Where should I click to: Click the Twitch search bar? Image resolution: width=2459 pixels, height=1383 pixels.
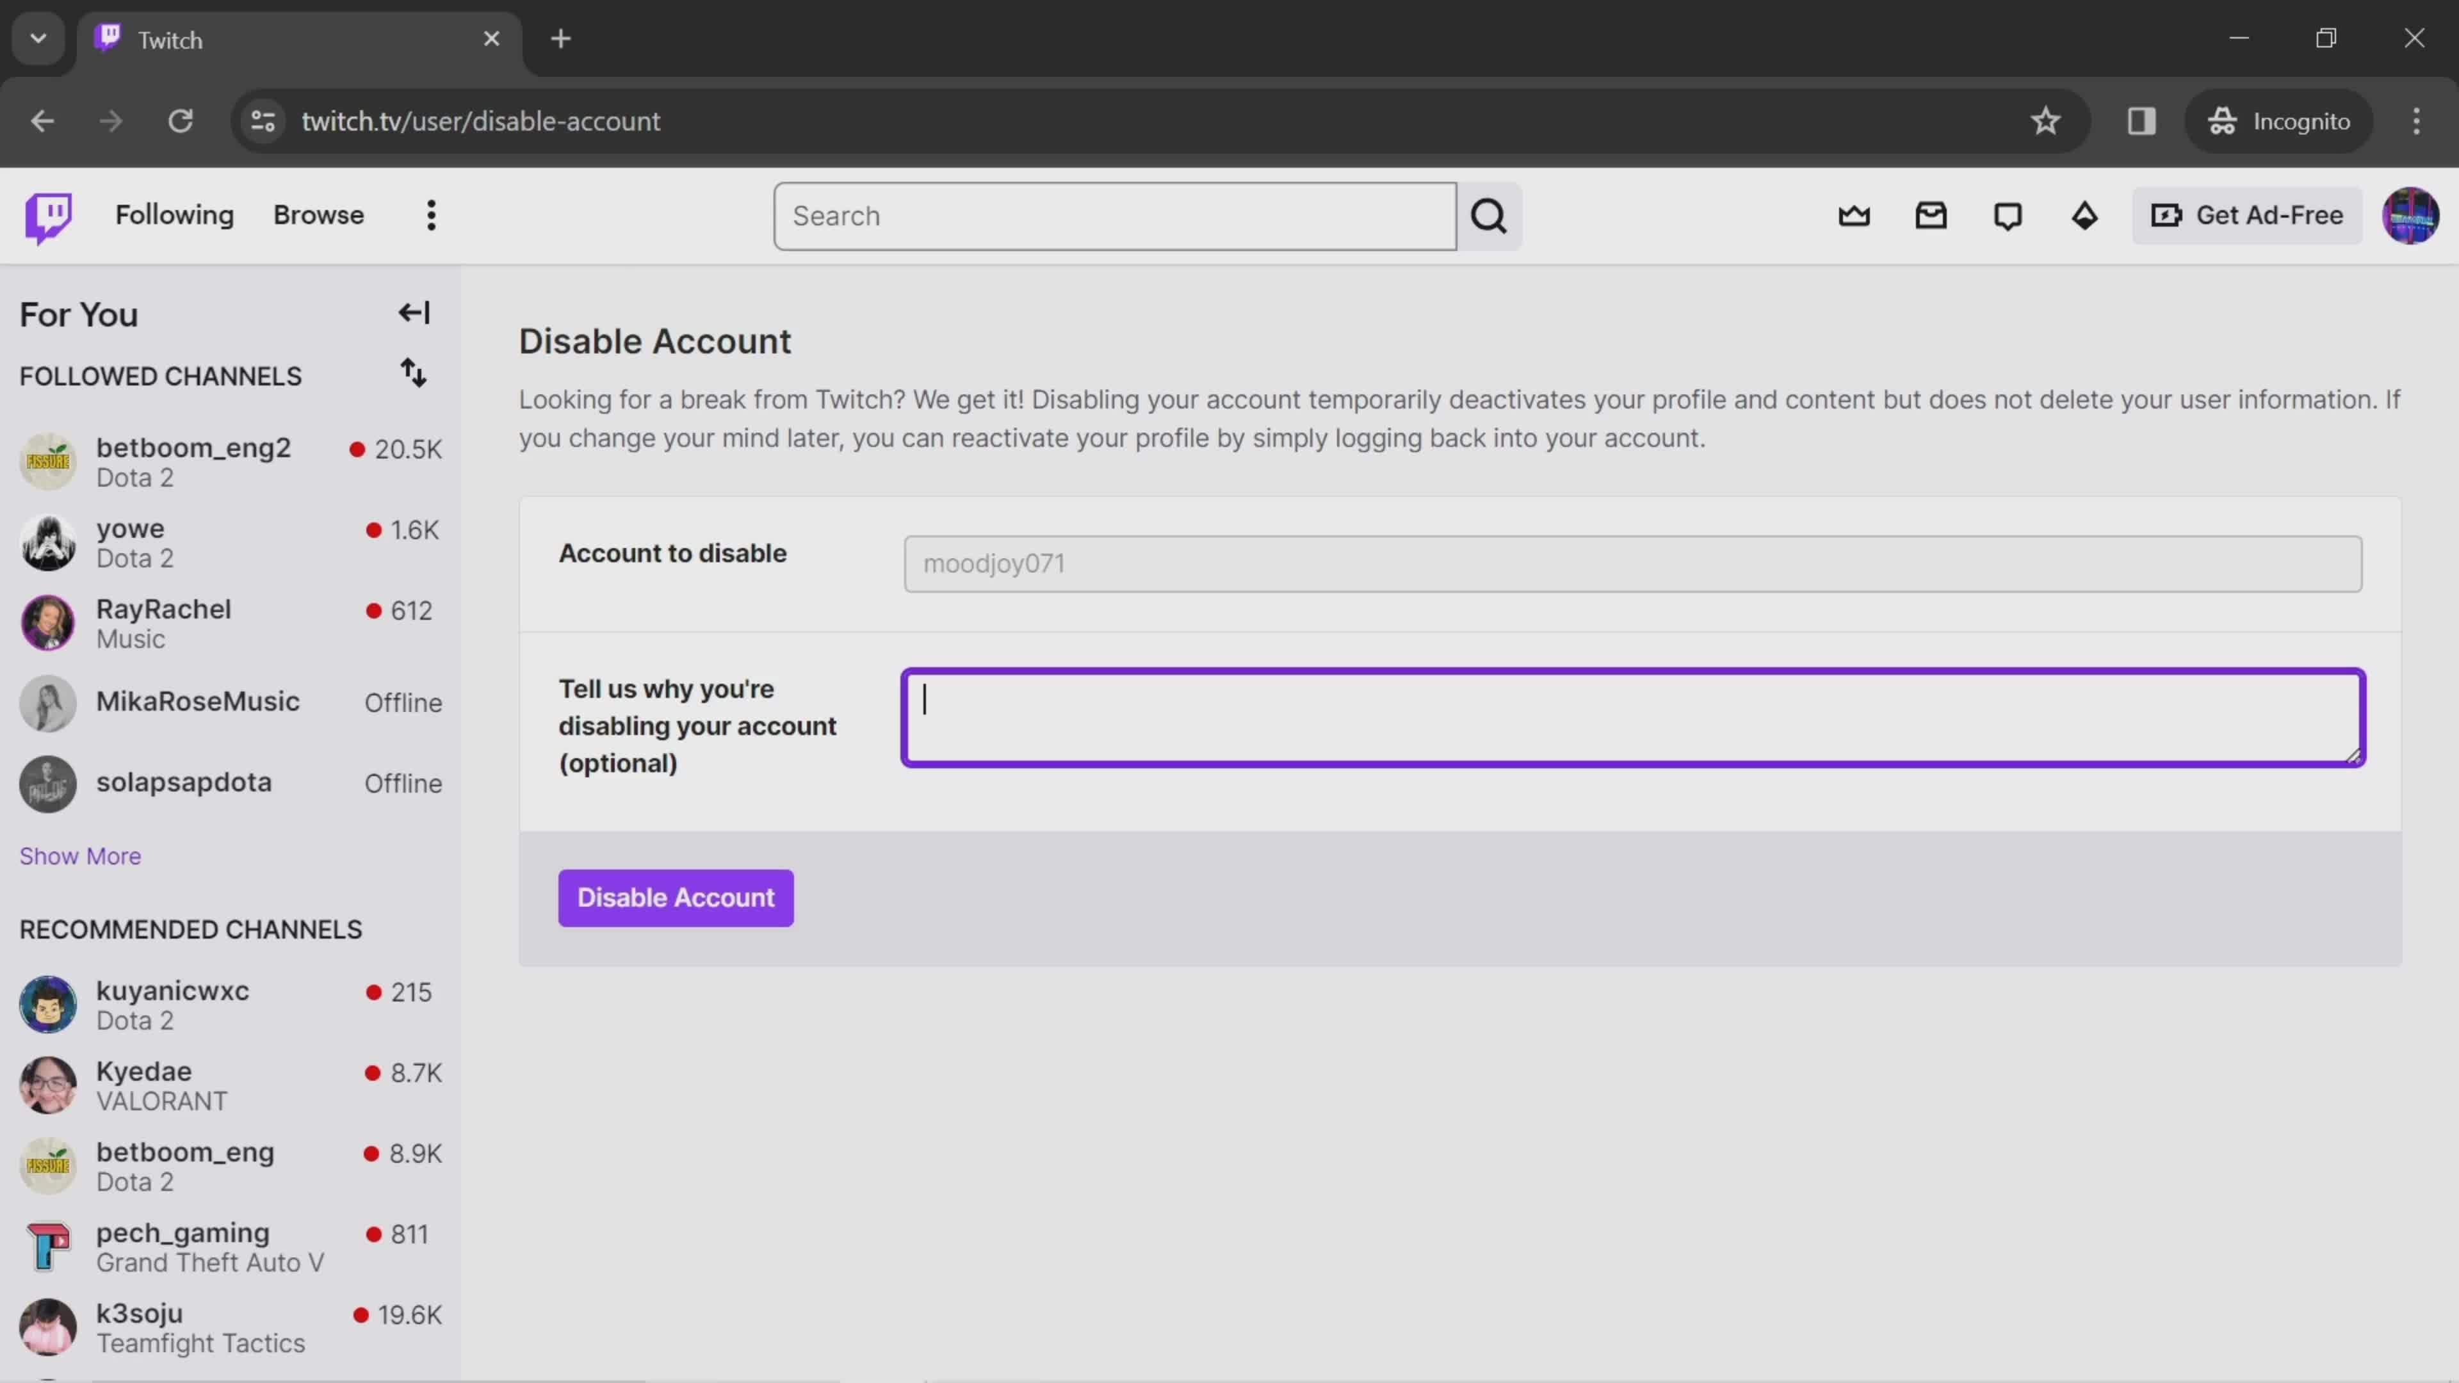pyautogui.click(x=1115, y=214)
